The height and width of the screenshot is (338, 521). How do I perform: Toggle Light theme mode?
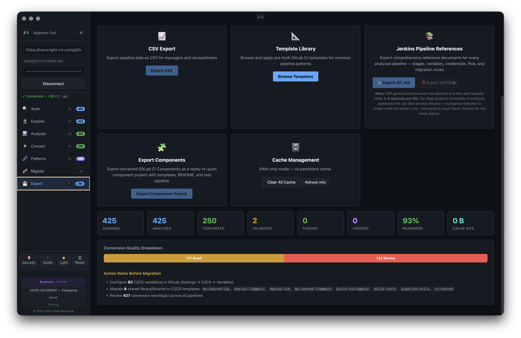click(x=64, y=260)
